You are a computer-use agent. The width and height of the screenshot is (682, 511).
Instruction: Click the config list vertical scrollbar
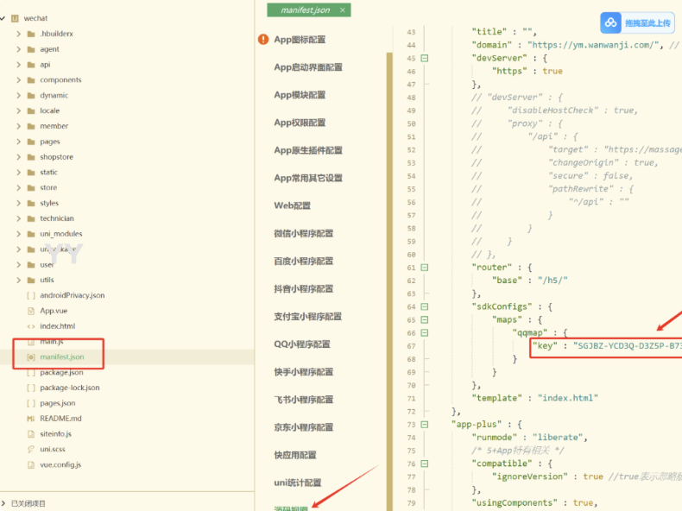[389, 259]
